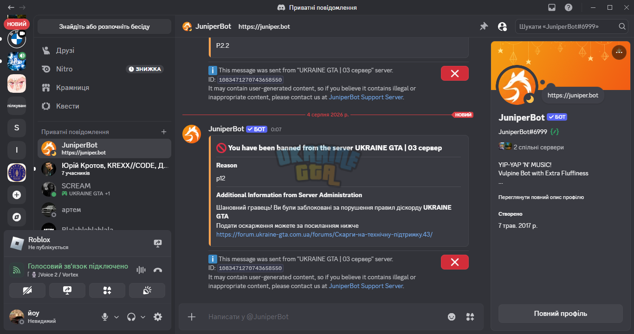Dismiss ban message with lower red X
The width and height of the screenshot is (634, 334).
455,262
